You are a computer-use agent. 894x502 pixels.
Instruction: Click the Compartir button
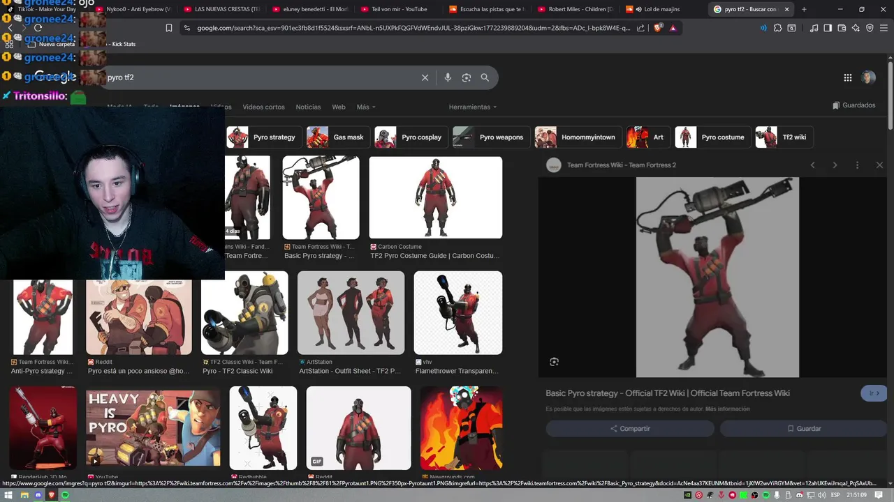[x=630, y=429]
